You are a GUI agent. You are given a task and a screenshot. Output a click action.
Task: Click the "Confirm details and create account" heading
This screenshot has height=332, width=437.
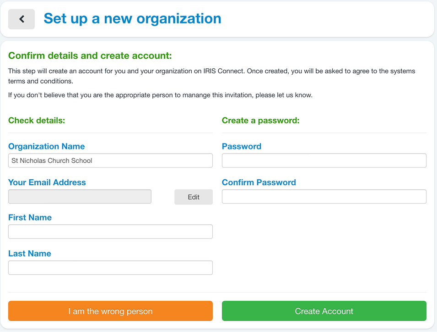pos(90,55)
